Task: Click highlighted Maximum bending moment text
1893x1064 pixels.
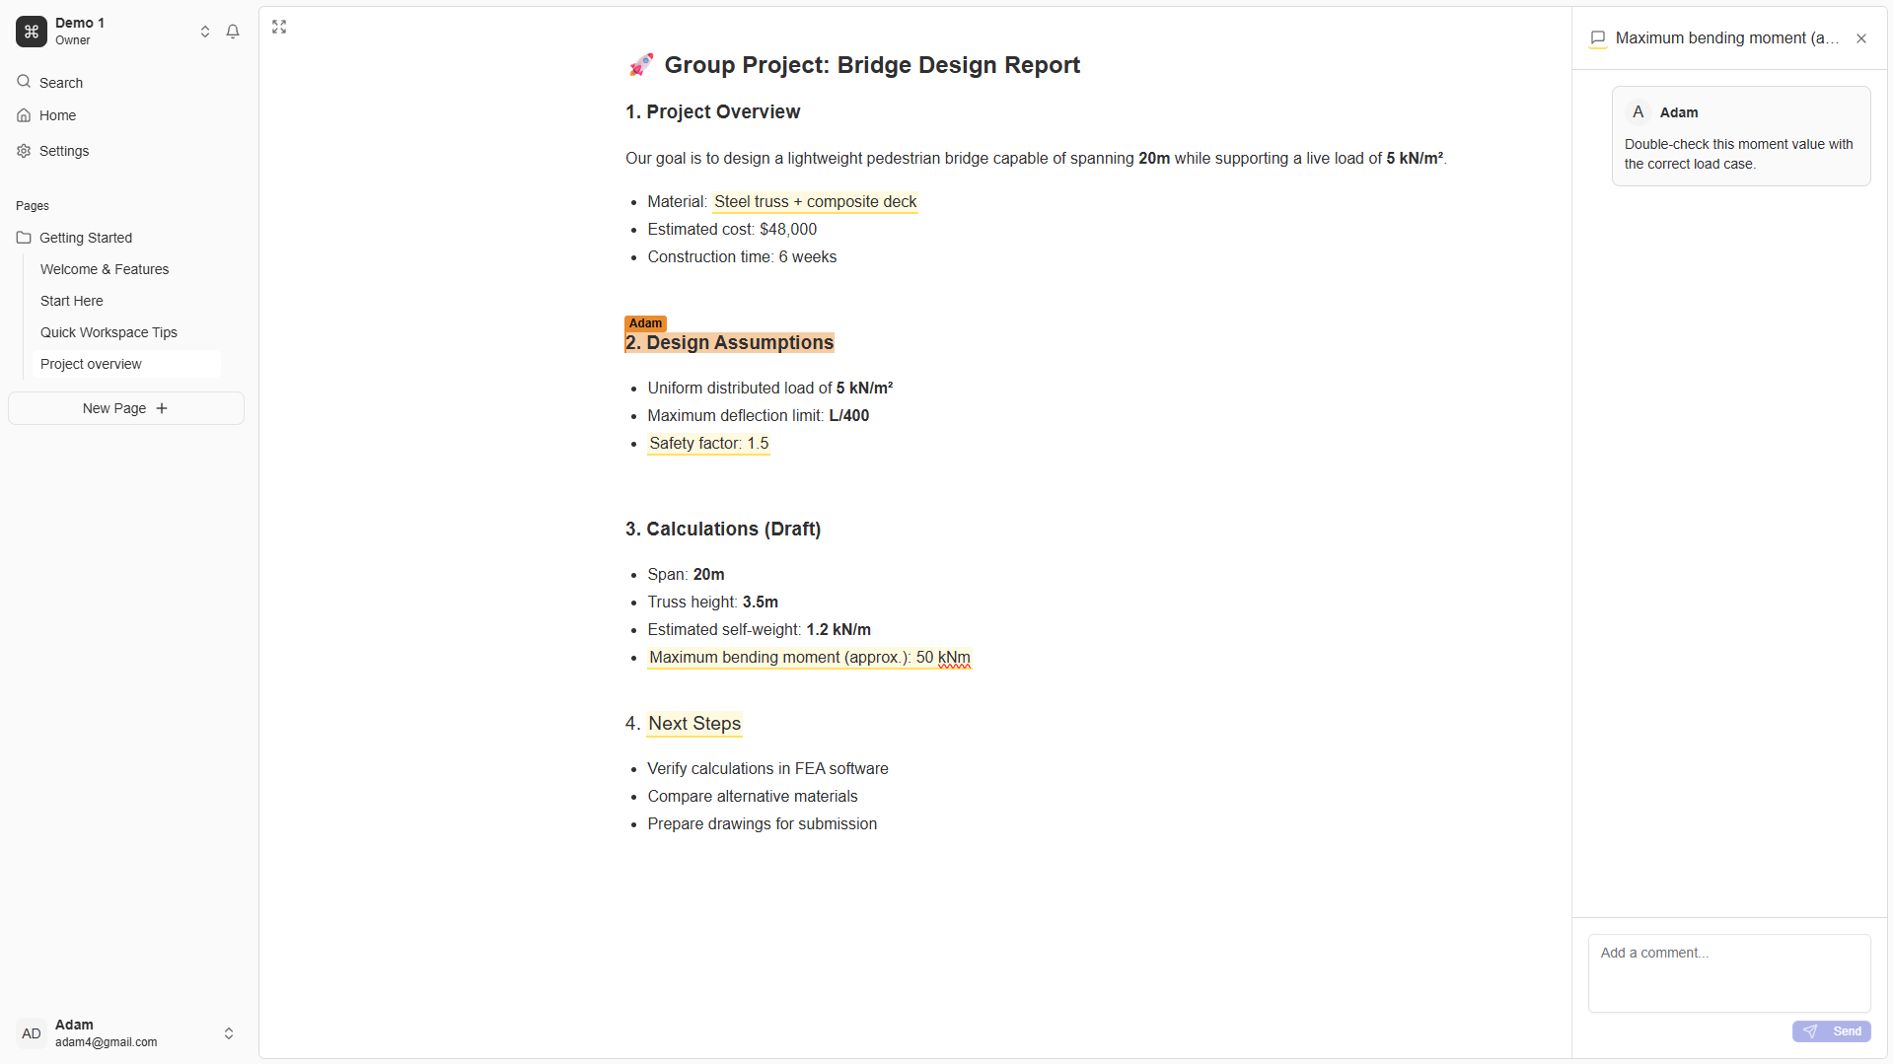Action: 809,658
